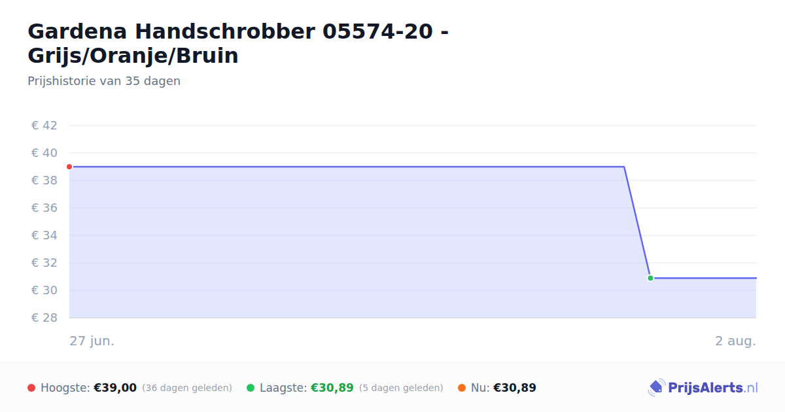Screen dimensions: 785x412
Task: Click the green €30,89 lowest price value
Action: coord(332,388)
